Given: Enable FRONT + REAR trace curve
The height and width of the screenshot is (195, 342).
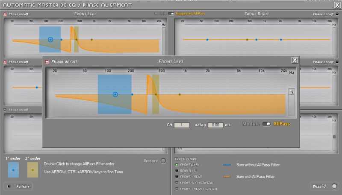Looking at the screenshot, I should click(177, 177).
